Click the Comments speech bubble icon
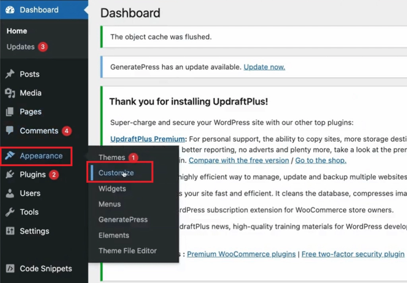407x283 pixels. (x=10, y=130)
